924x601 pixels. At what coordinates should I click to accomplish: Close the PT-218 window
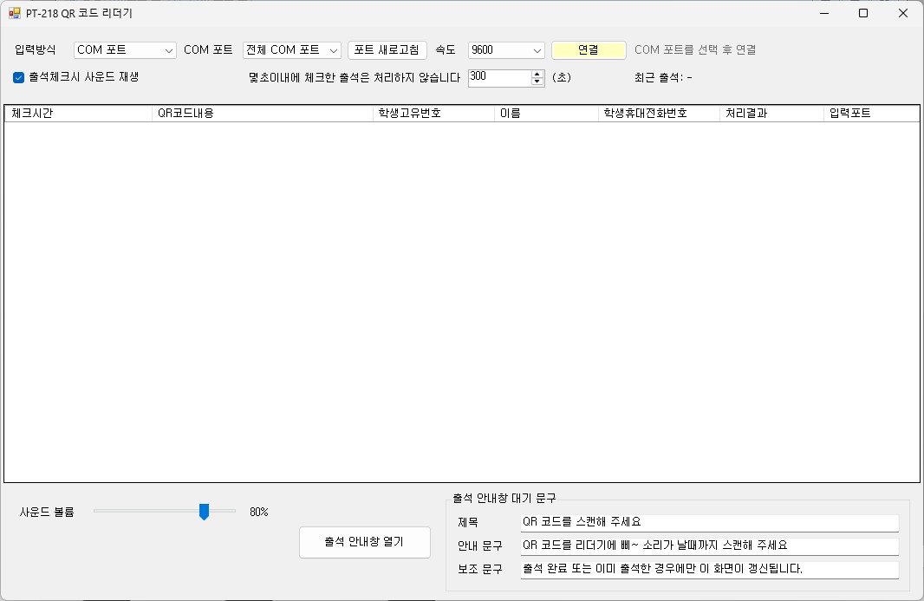pyautogui.click(x=903, y=13)
